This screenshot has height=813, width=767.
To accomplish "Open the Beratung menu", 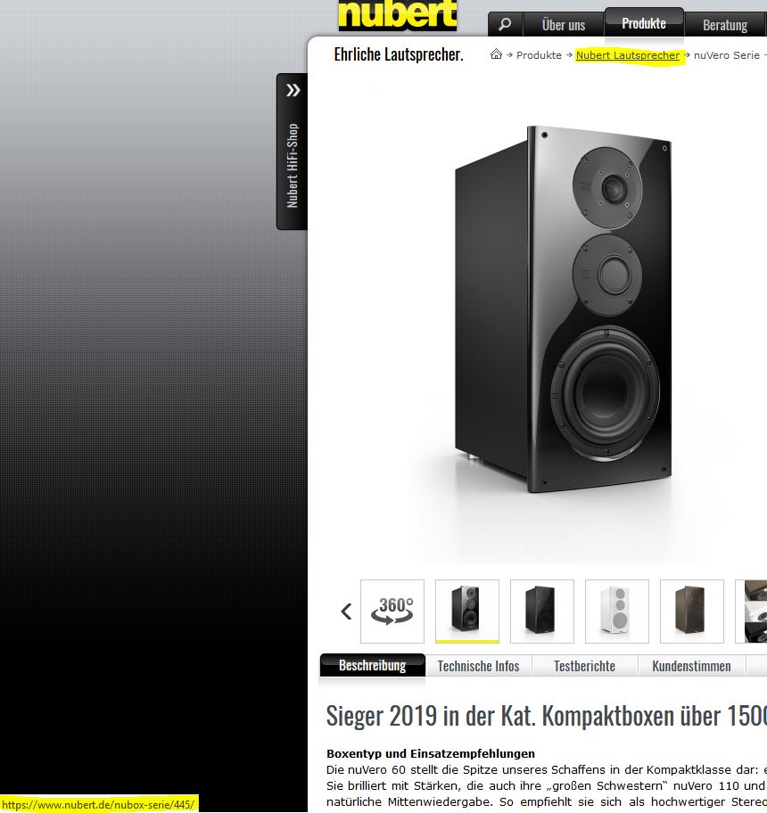I will coord(725,24).
